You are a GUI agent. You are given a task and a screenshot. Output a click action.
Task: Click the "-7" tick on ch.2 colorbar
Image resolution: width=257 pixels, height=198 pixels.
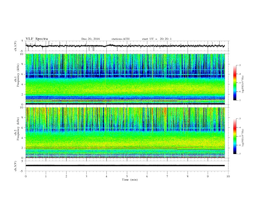[x=239, y=154]
